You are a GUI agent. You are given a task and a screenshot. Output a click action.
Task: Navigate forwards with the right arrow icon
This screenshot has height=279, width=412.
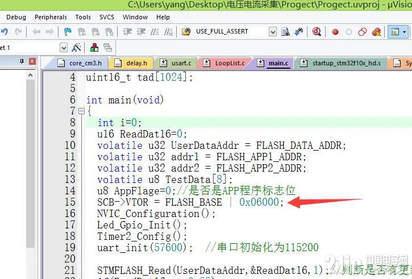(49, 32)
